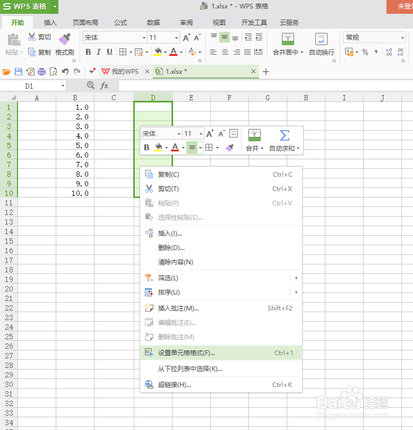Choose 复制(C) from the context menu

pyautogui.click(x=221, y=175)
